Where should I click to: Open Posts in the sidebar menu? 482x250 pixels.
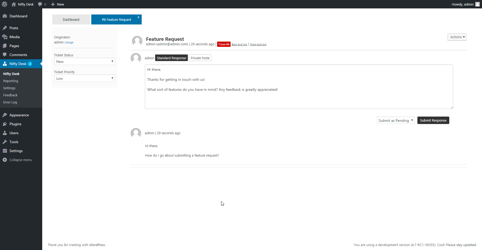point(21,28)
